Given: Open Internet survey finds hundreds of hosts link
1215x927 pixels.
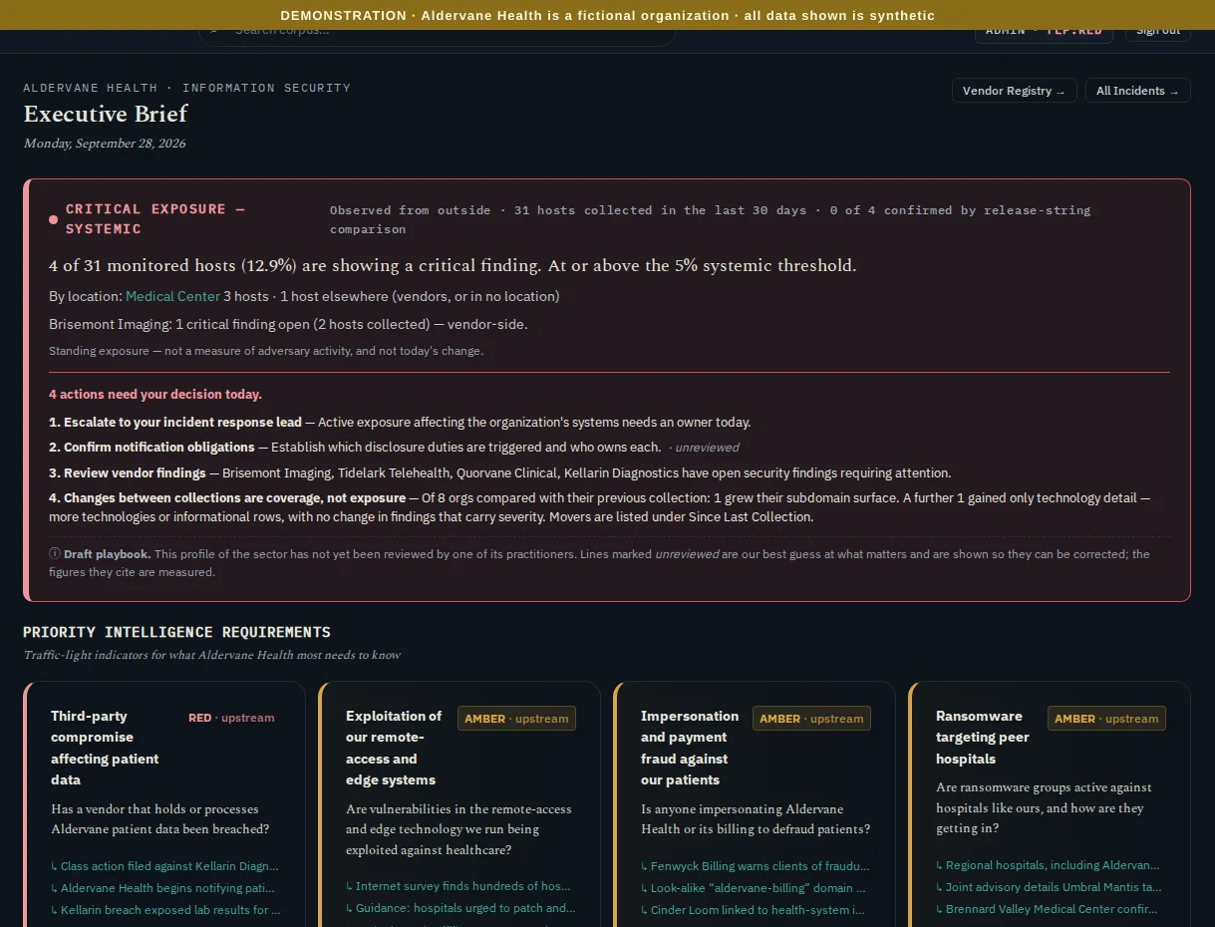Looking at the screenshot, I should tap(457, 886).
